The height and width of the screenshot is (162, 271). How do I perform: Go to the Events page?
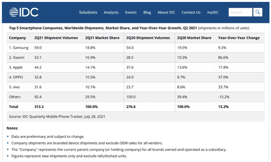click(131, 12)
